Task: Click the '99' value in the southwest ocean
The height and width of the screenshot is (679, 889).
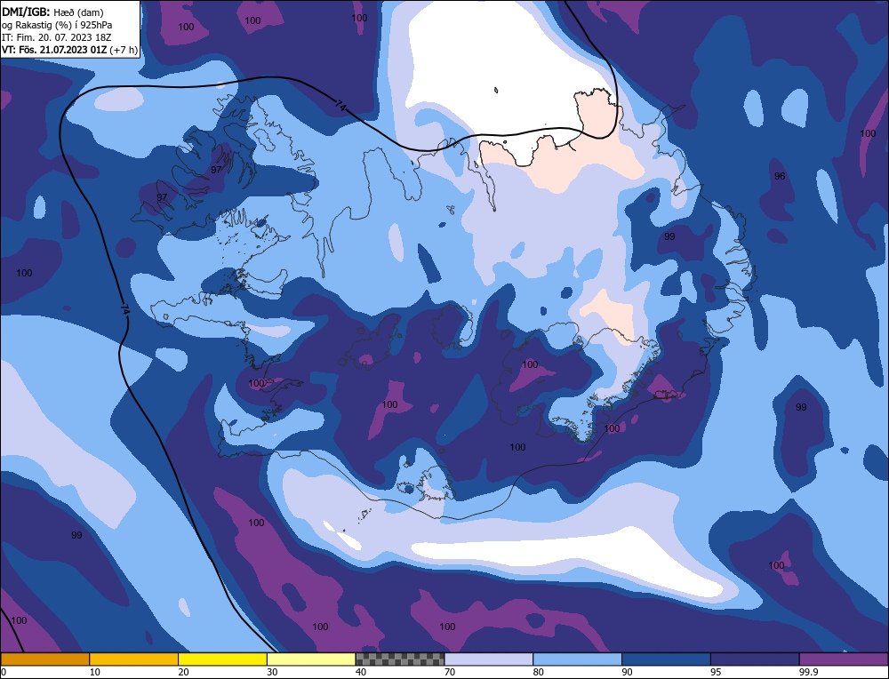Action: tap(76, 535)
